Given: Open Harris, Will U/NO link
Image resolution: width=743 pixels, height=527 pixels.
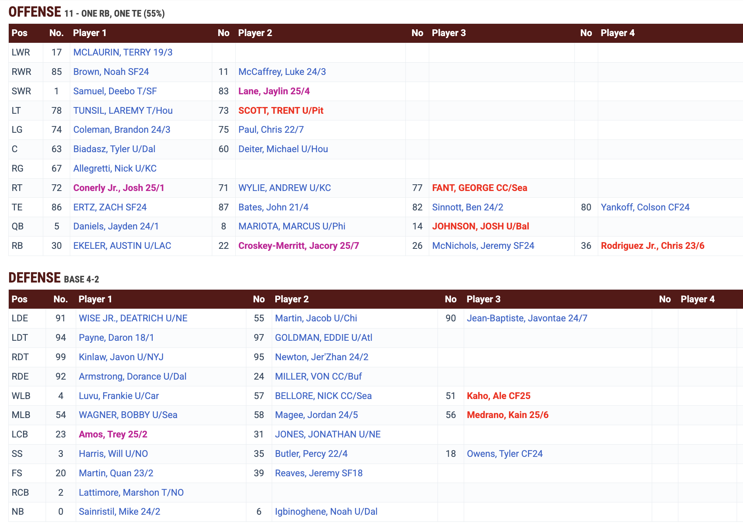Looking at the screenshot, I should pos(113,454).
